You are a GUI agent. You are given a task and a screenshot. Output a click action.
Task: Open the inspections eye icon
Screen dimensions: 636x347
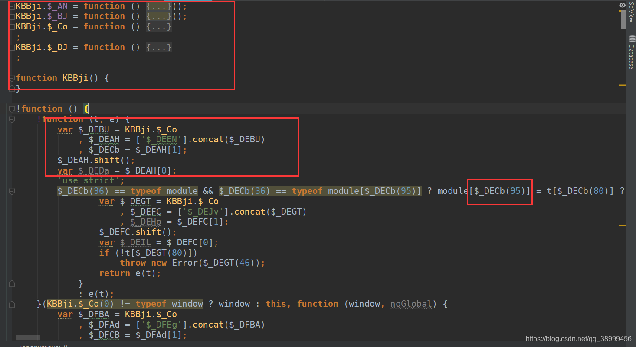[623, 5]
